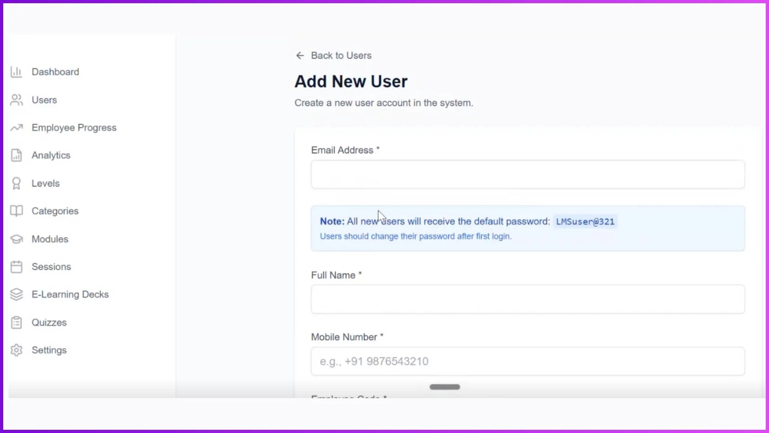Click the Categories book icon
Screen dimensions: 769x433
click(x=16, y=211)
